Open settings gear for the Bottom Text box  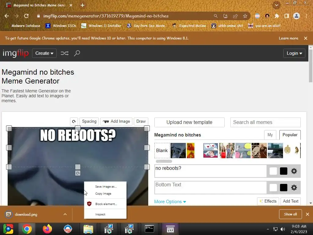(294, 188)
